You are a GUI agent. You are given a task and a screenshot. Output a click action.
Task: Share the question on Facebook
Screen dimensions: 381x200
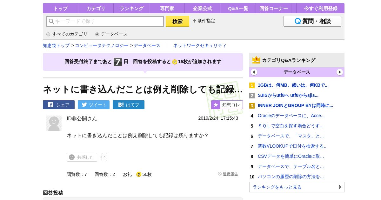[59, 105]
